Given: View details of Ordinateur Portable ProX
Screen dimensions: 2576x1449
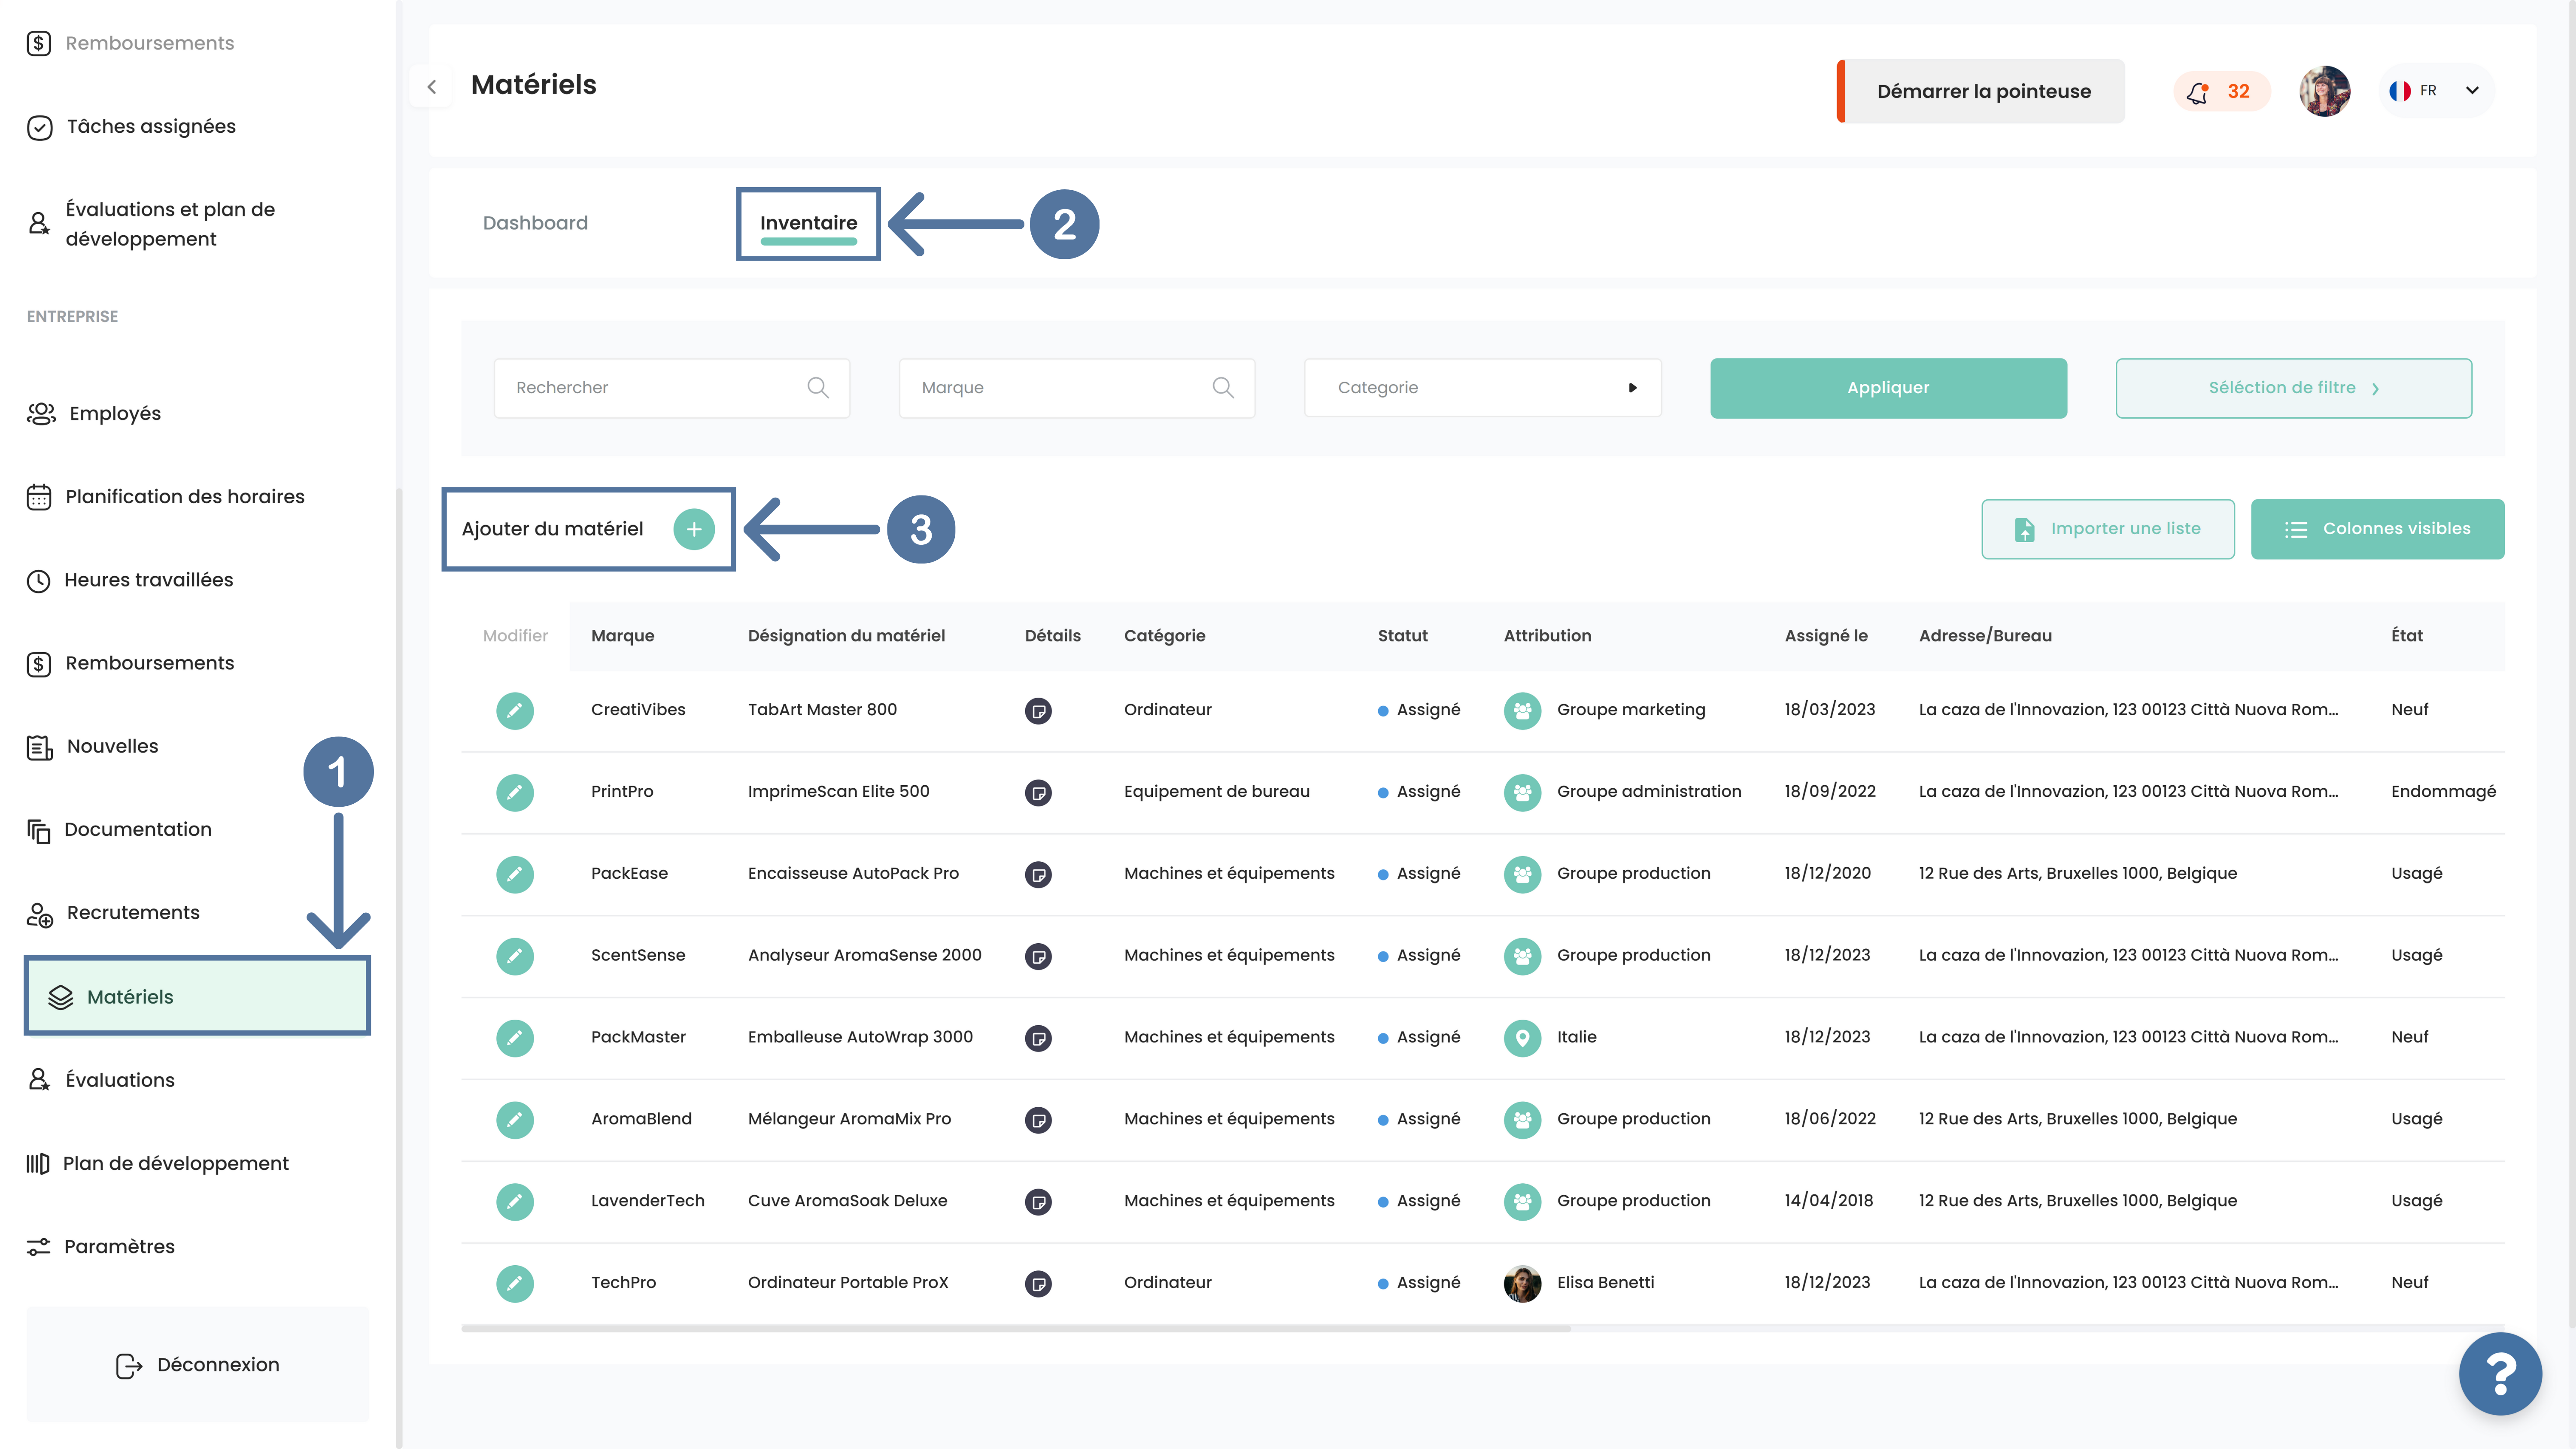Looking at the screenshot, I should [1038, 1284].
